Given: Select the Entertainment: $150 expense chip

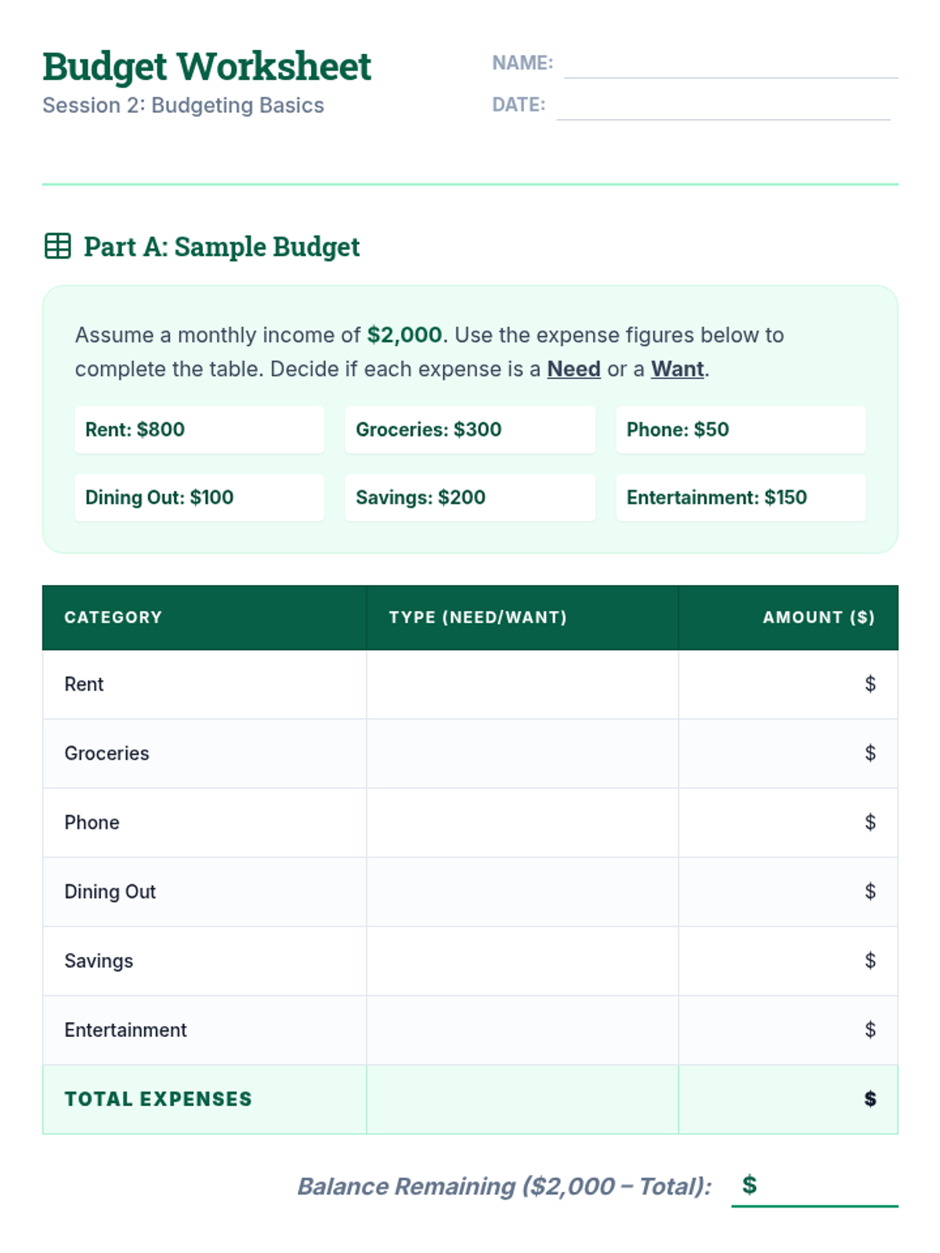Looking at the screenshot, I should pyautogui.click(x=740, y=497).
